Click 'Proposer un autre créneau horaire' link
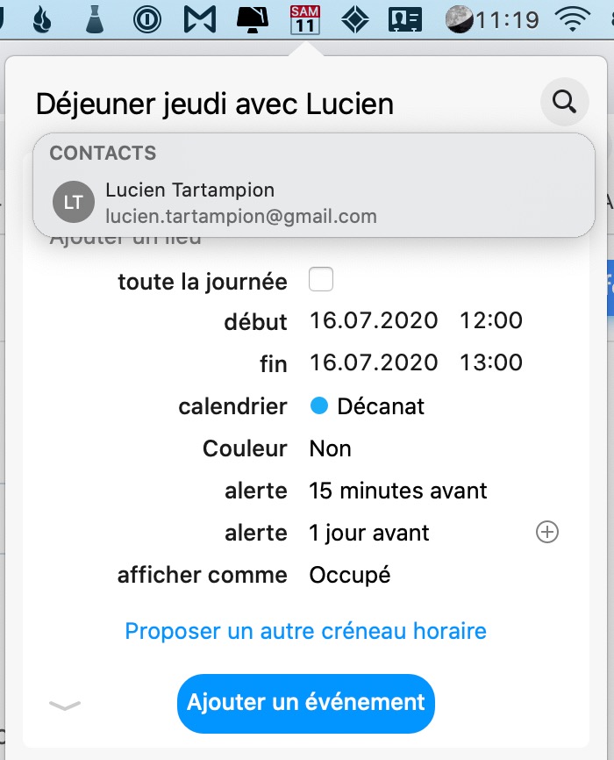This screenshot has height=760, width=614. click(305, 631)
